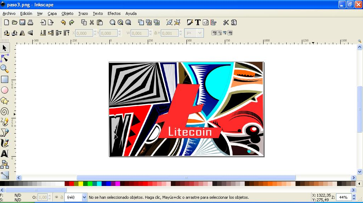The width and height of the screenshot is (363, 203).
Task: Select the Pencil freehand tool
Action: pyautogui.click(x=5, y=122)
